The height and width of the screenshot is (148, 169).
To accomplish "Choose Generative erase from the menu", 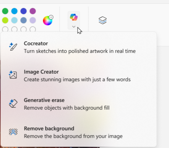I will tap(78, 104).
